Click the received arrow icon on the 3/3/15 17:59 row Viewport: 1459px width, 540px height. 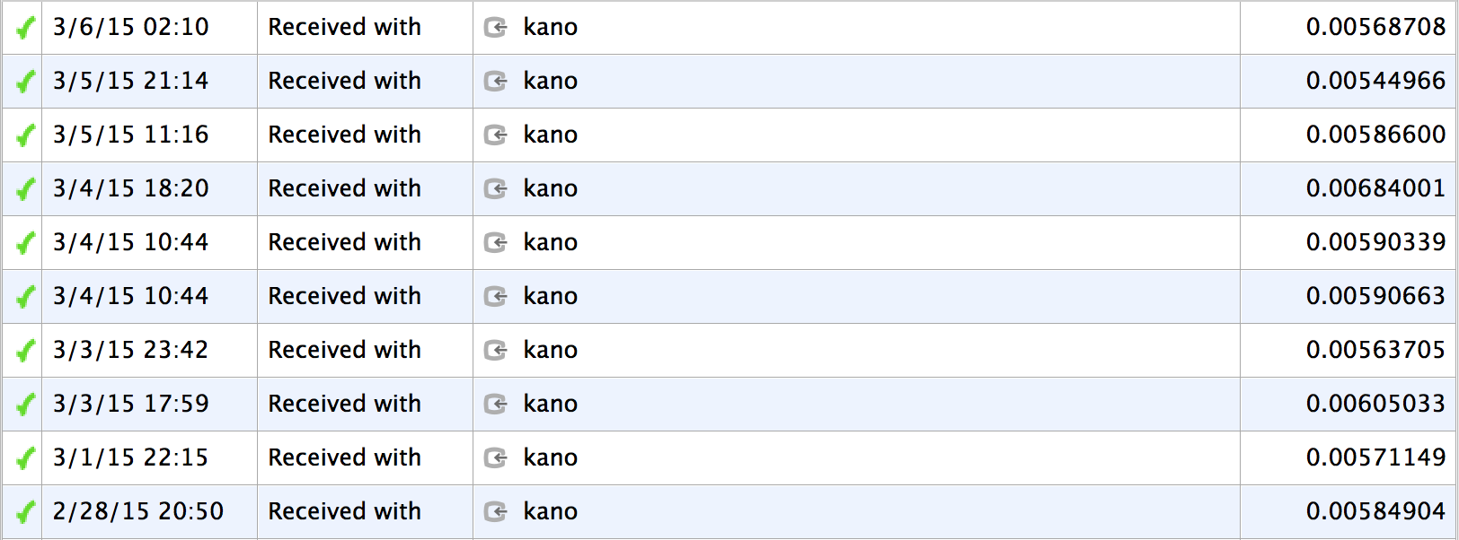496,405
